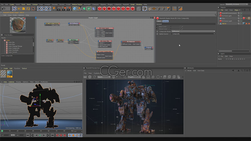The image size is (251, 141).
Task: Open the Cameras menu in viewport
Action: (x=11, y=82)
